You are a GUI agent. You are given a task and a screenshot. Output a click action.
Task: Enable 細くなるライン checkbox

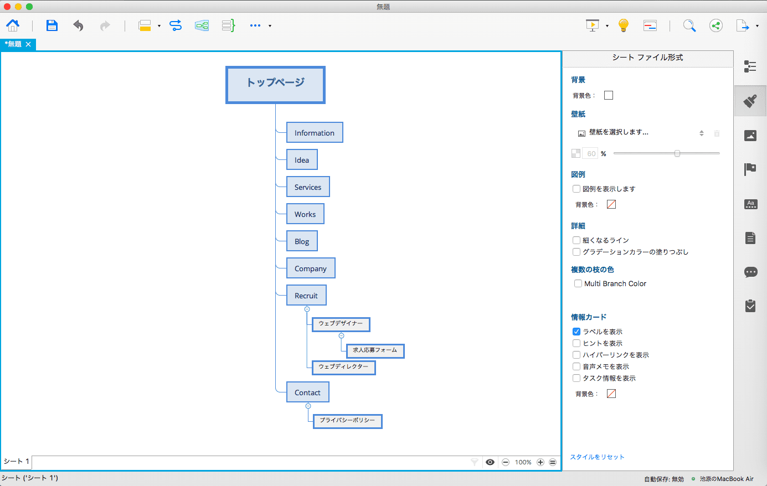click(576, 240)
